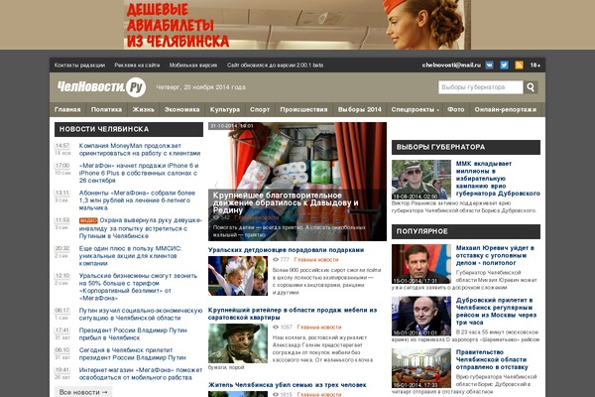Open Реклама на сайте link
Image resolution: width=595 pixels, height=397 pixels.
coord(137,66)
